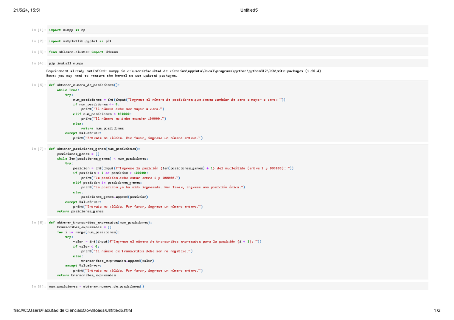Click the "from sklearn.cluster import KMeans" line
The width and height of the screenshot is (454, 320).
click(82, 52)
